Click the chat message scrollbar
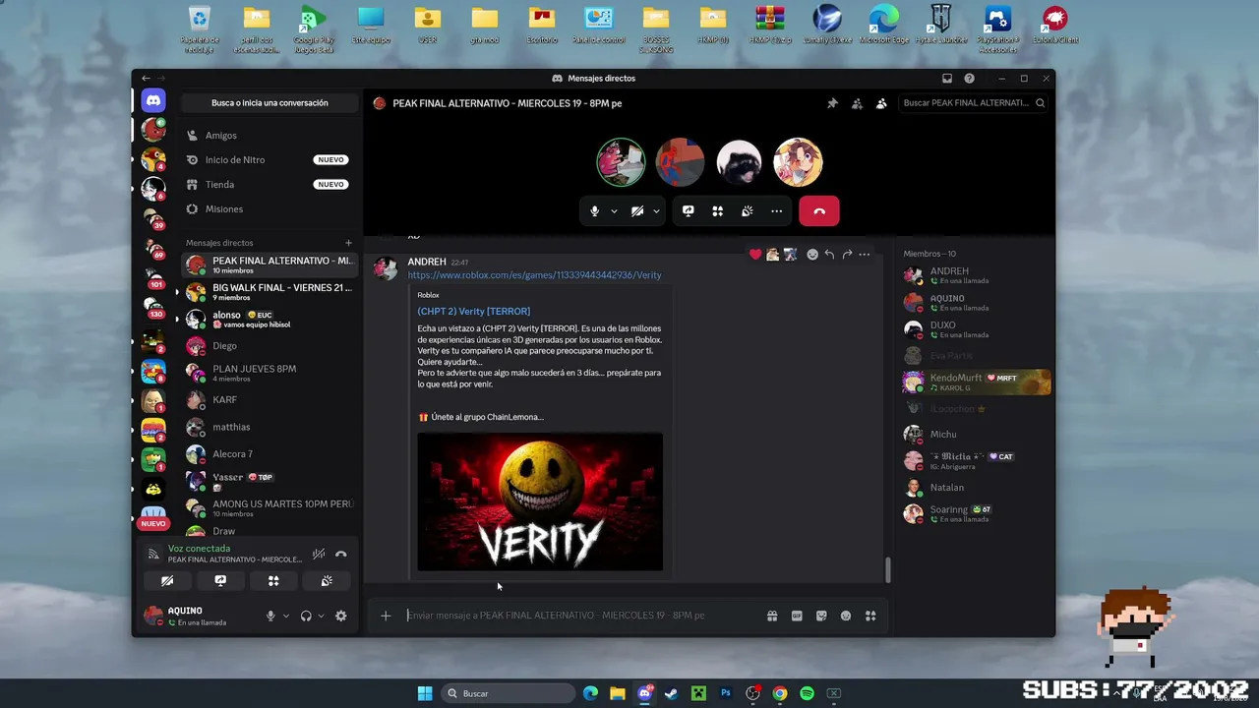This screenshot has height=708, width=1259. click(888, 570)
